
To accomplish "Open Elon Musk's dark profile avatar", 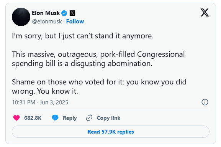I will [x=21, y=17].
